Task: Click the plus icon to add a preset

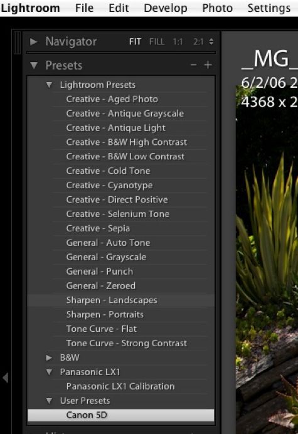Action: tap(208, 65)
